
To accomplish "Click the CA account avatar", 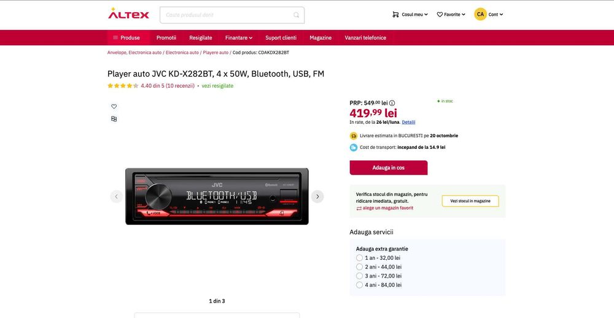I will (480, 15).
